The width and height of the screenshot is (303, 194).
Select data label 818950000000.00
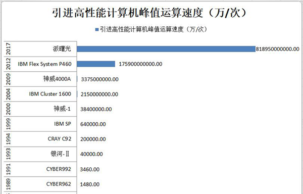[277, 49]
